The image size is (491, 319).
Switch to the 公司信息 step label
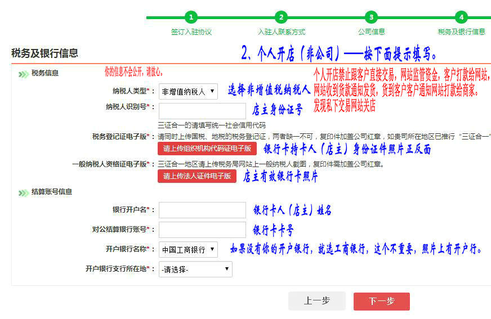pos(371,32)
